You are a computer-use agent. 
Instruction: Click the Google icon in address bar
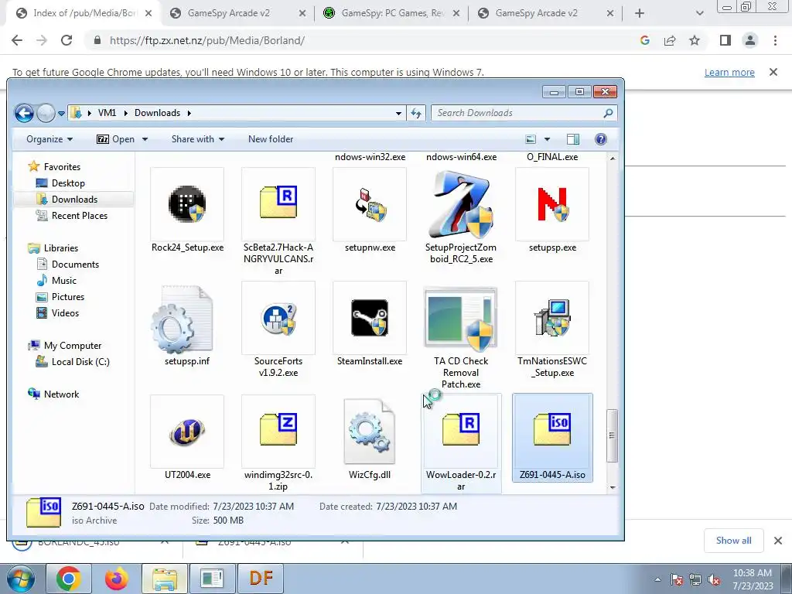coord(644,40)
